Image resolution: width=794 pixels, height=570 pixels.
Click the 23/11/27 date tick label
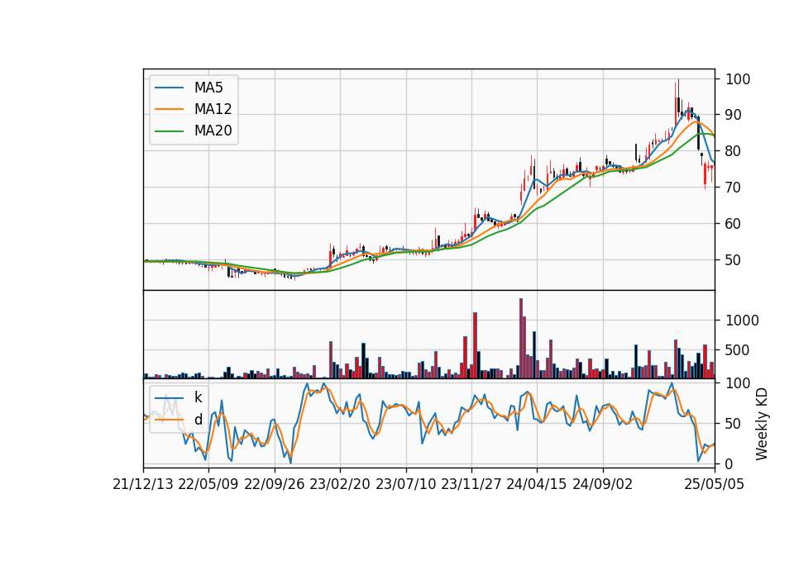click(471, 484)
